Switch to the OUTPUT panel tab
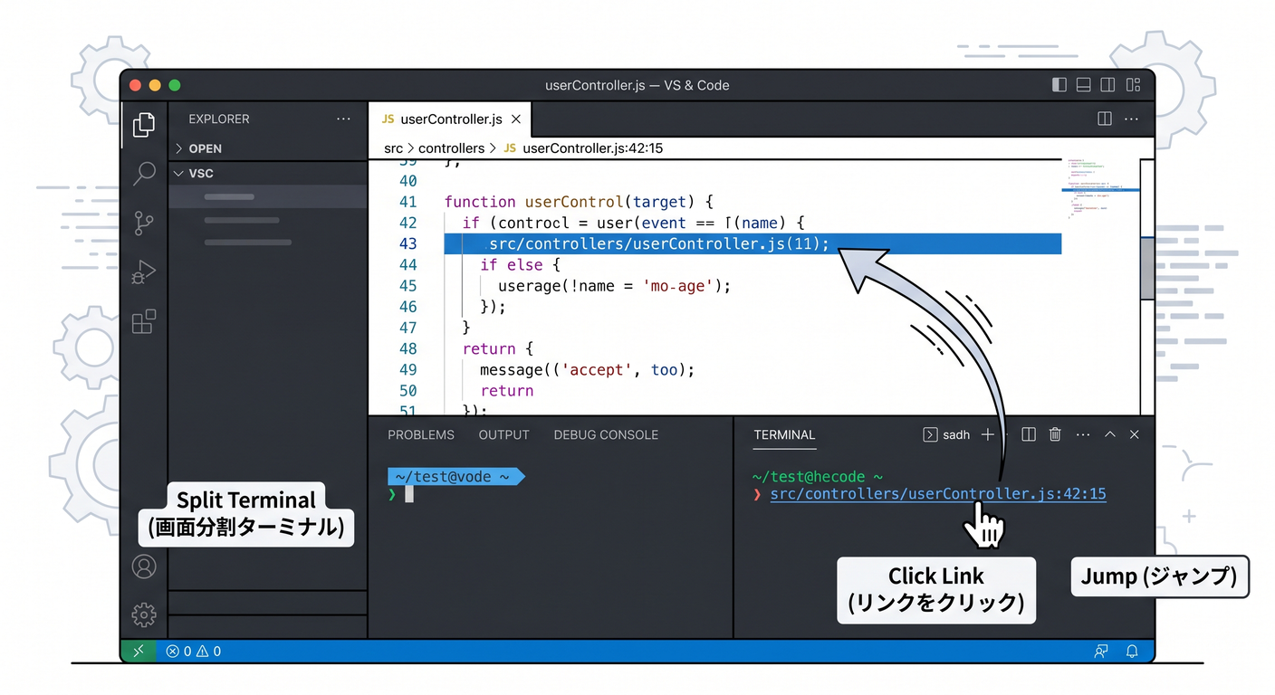The width and height of the screenshot is (1275, 695). click(x=503, y=434)
